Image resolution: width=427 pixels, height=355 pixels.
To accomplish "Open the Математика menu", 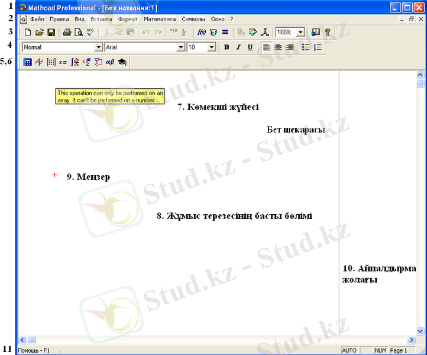I will (x=160, y=19).
